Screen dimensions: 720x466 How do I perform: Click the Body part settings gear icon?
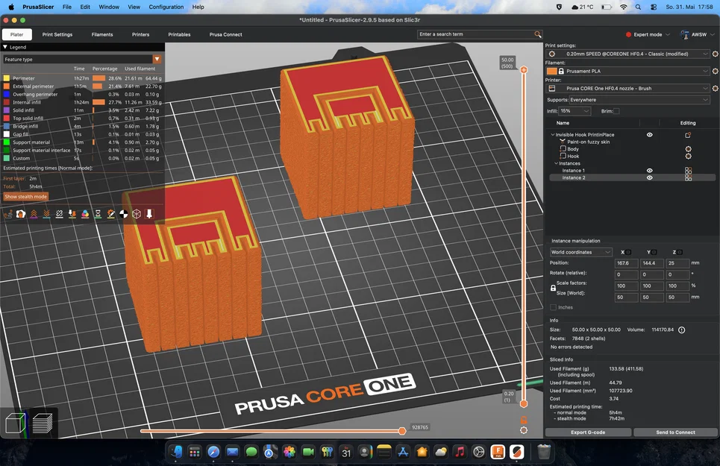[x=688, y=149]
